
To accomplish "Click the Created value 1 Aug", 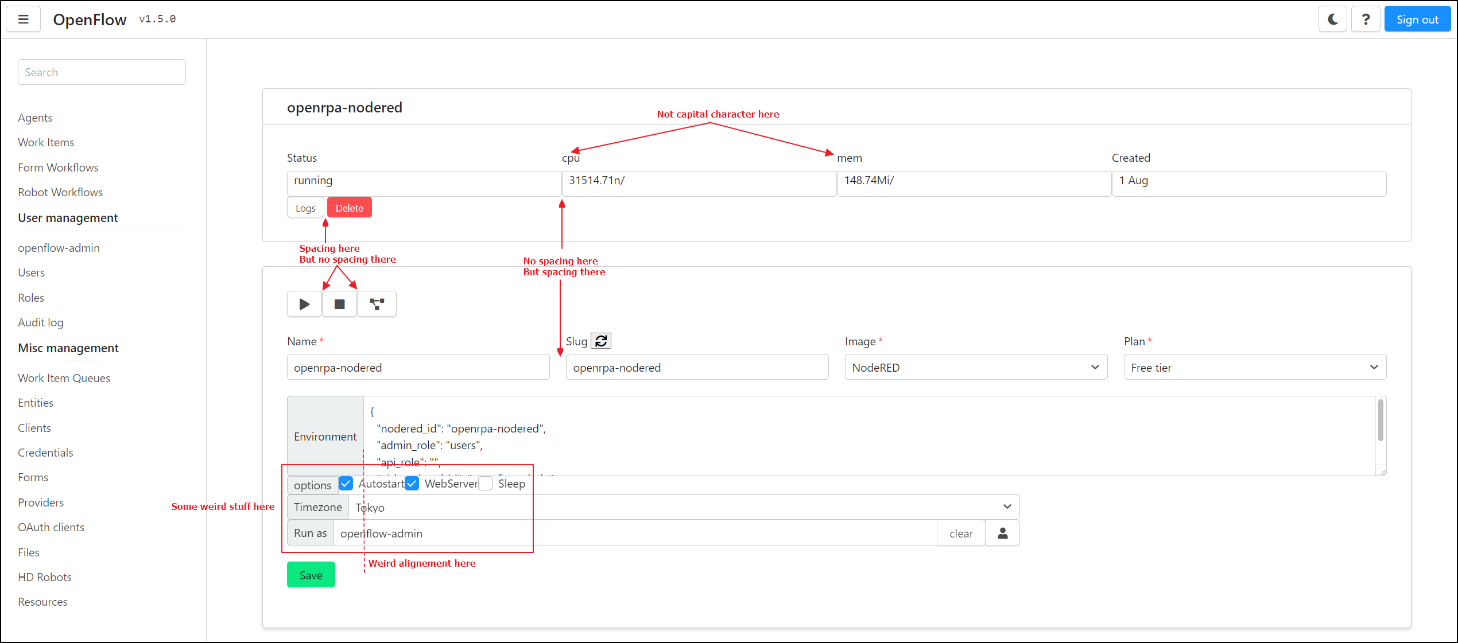I will click(x=1249, y=184).
